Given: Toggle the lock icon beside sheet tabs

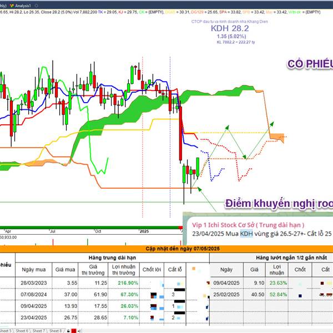Looking at the screenshot, I should tap(68, 331).
